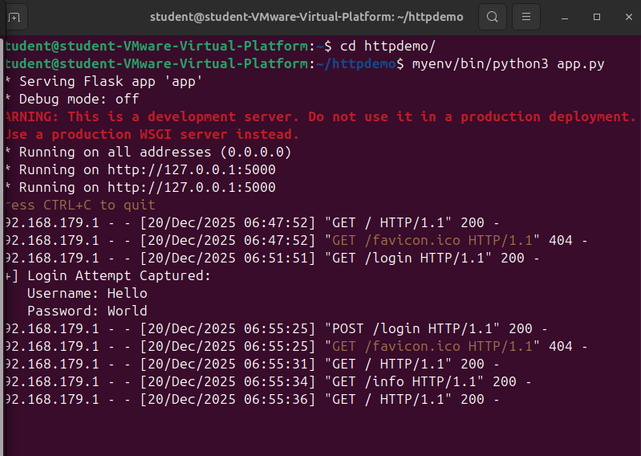Click the terminal search icon

click(x=492, y=17)
